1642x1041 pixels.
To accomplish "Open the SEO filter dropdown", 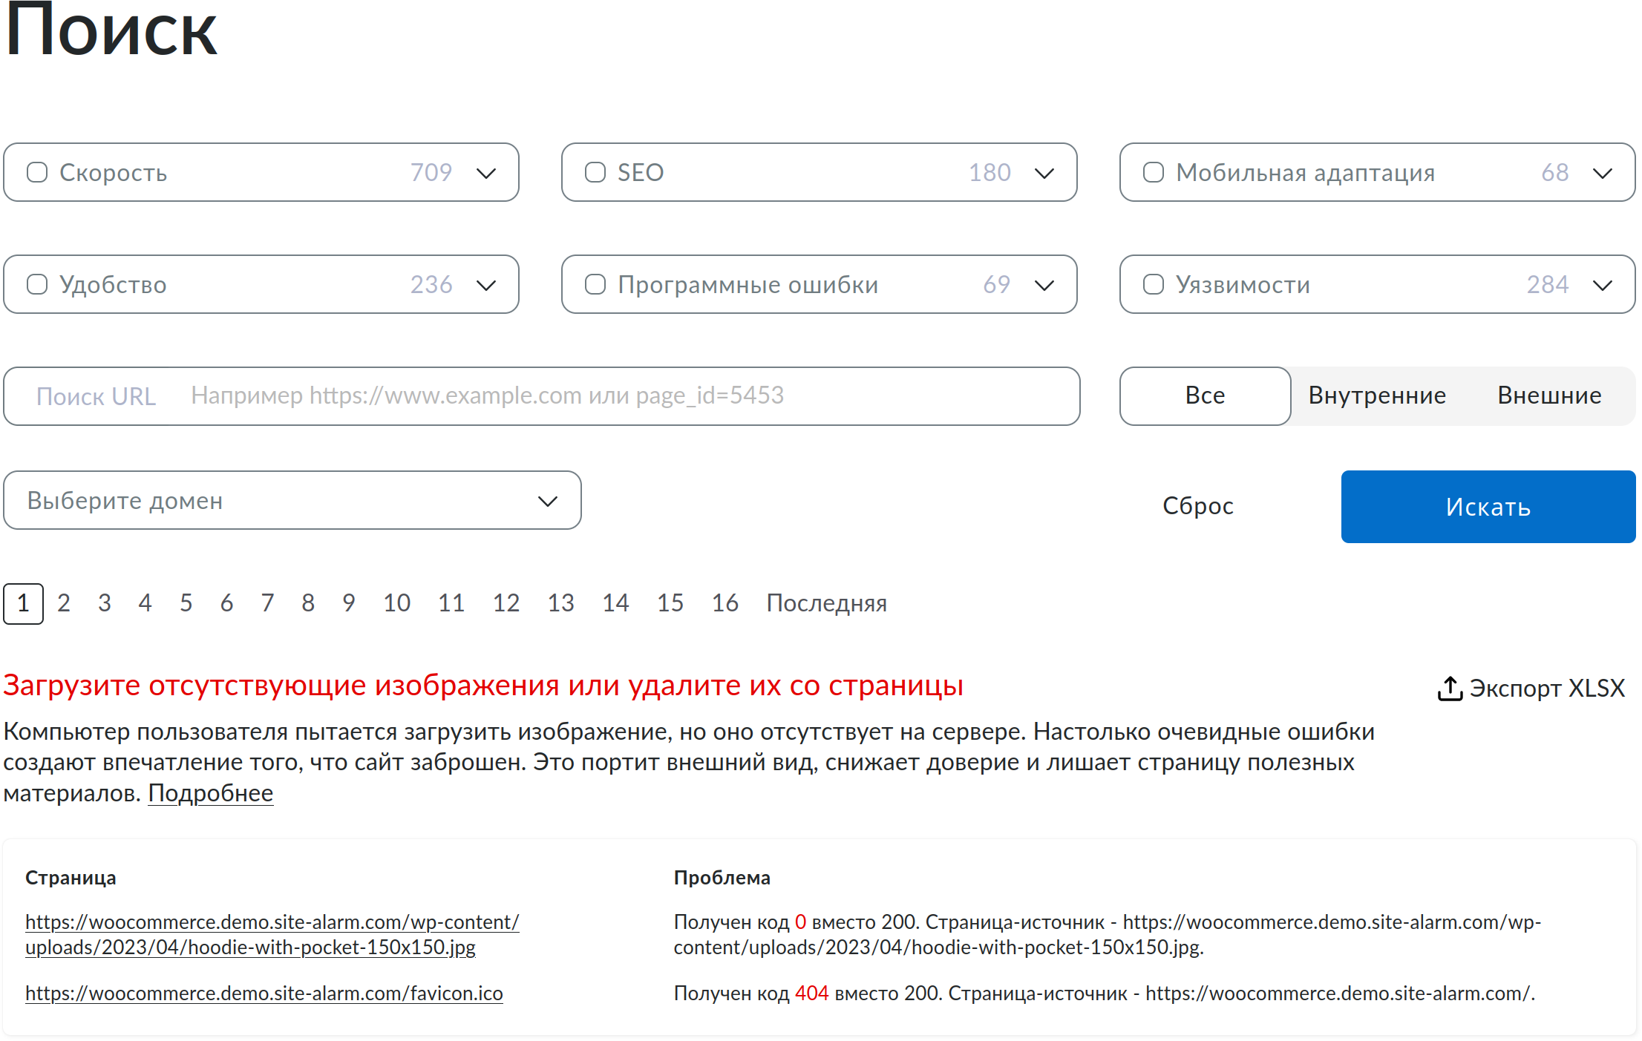I will click(1044, 172).
